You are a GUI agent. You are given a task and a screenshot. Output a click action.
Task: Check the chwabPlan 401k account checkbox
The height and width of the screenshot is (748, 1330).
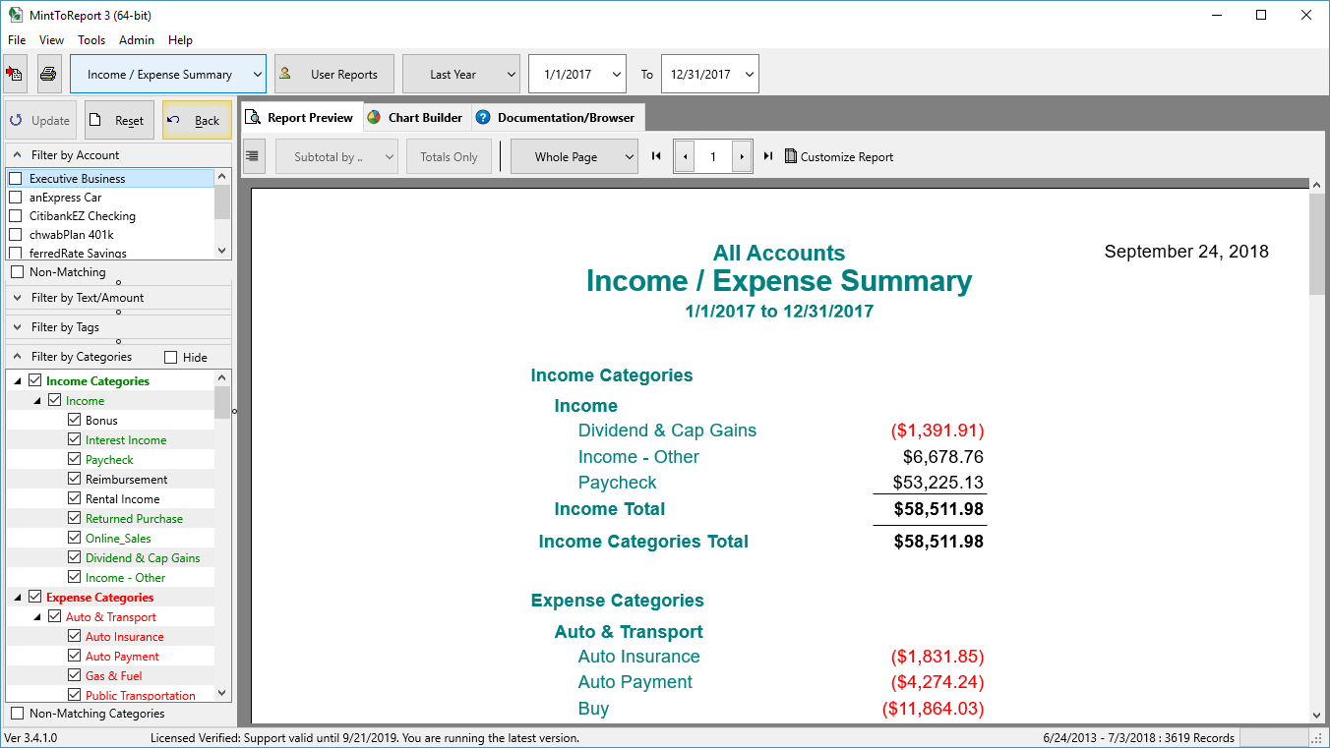click(x=16, y=235)
